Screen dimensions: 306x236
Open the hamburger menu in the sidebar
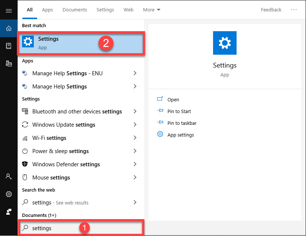pyautogui.click(x=9, y=11)
